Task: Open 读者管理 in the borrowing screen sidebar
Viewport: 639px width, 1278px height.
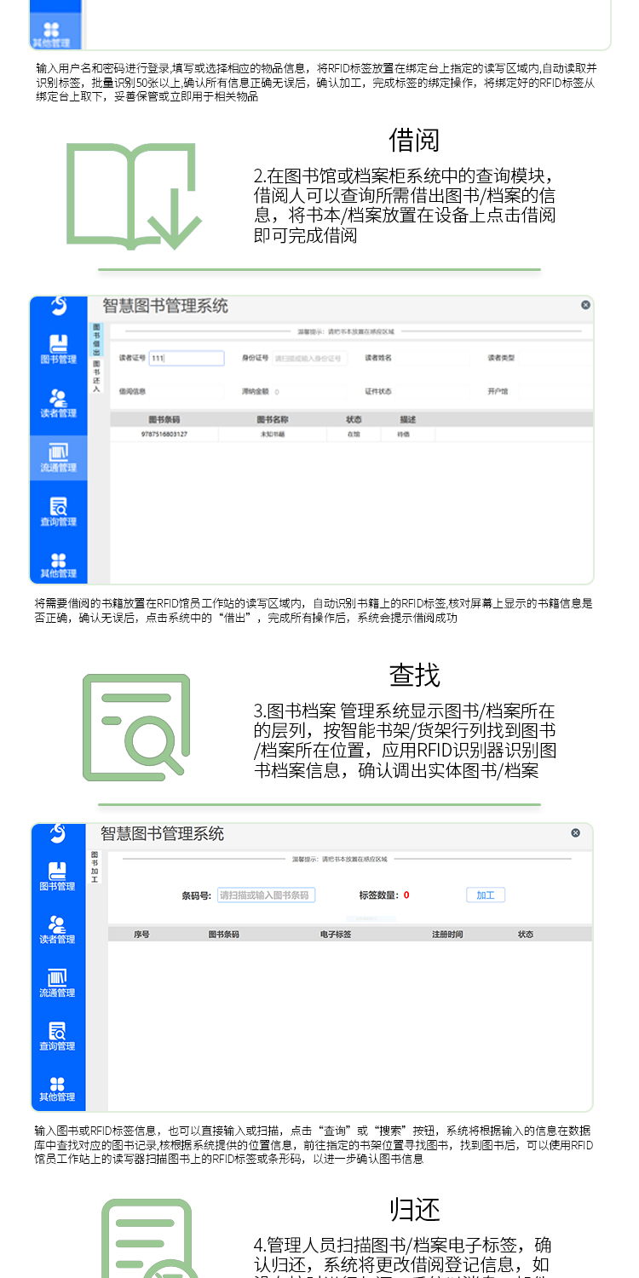Action: pos(58,403)
